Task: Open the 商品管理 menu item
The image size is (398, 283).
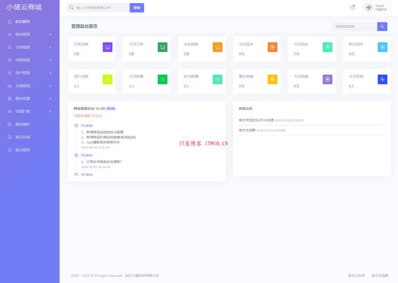Action: click(29, 35)
